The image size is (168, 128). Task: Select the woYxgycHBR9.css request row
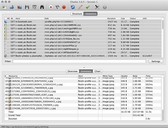click(83, 29)
